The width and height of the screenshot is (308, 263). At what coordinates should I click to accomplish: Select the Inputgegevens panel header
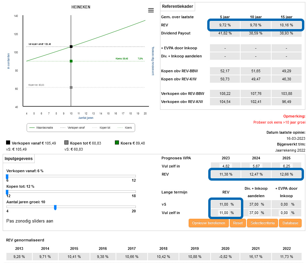tap(19, 158)
